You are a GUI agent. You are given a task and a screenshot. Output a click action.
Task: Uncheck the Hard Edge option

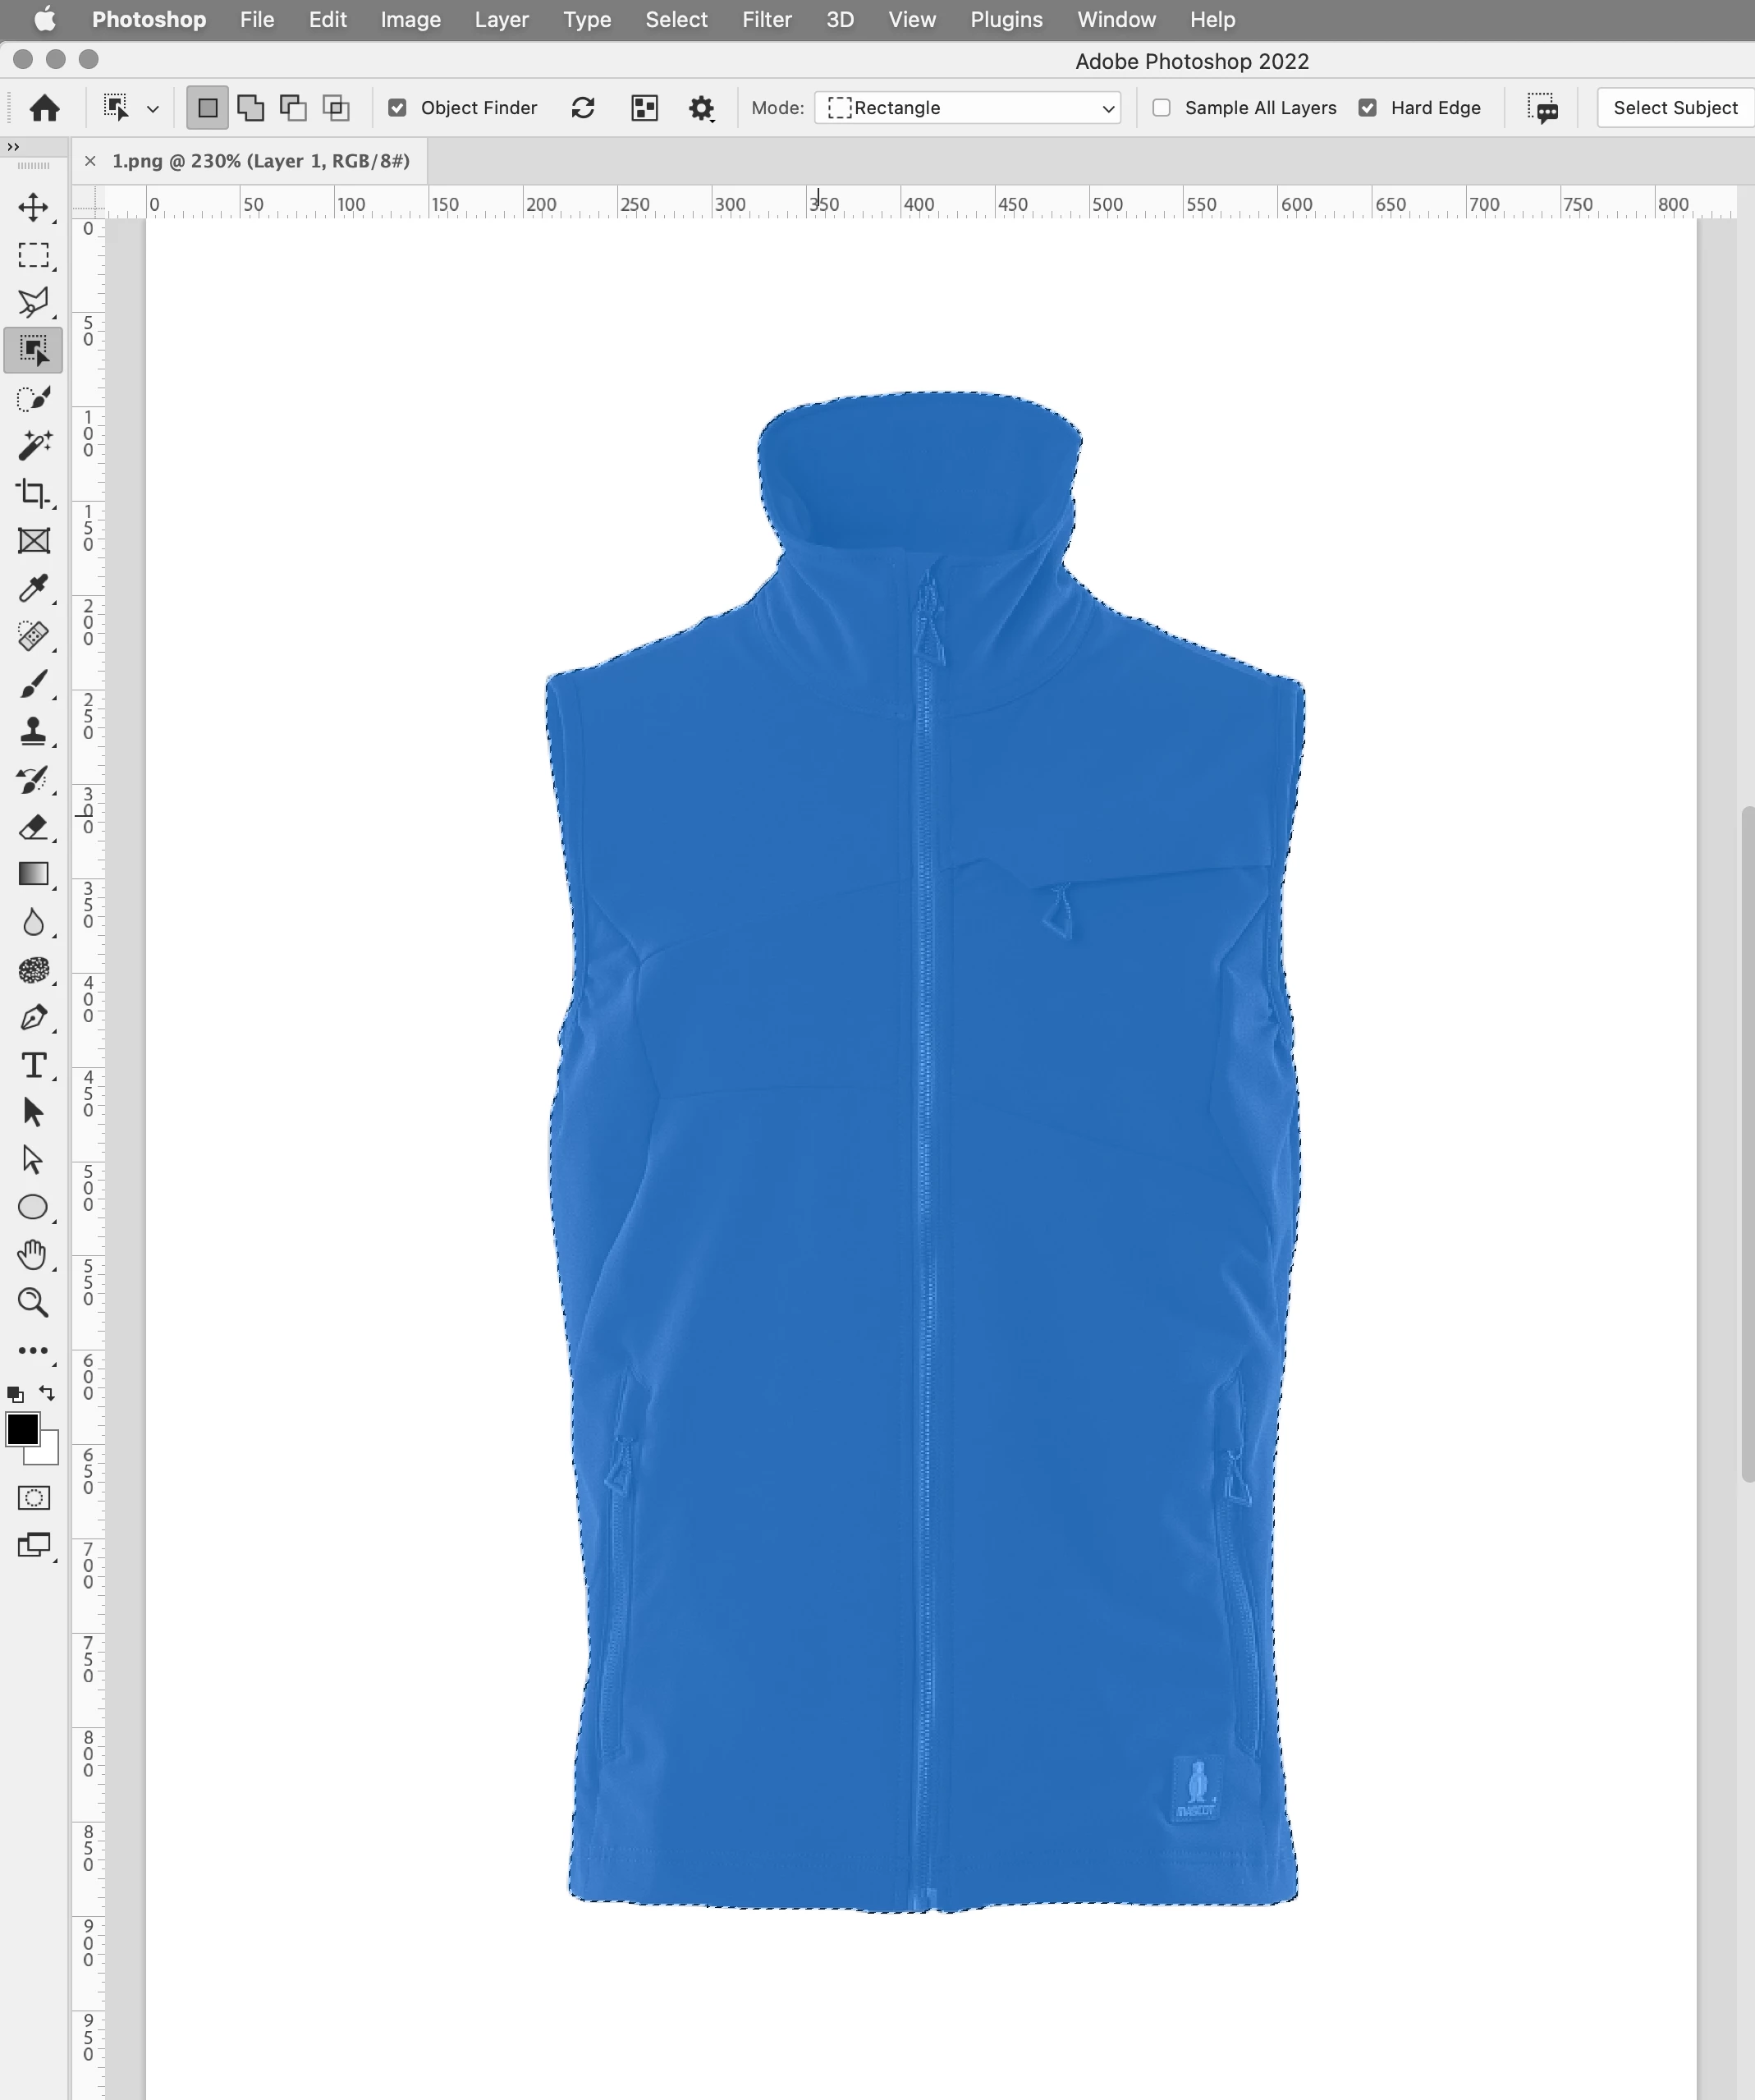(x=1368, y=108)
